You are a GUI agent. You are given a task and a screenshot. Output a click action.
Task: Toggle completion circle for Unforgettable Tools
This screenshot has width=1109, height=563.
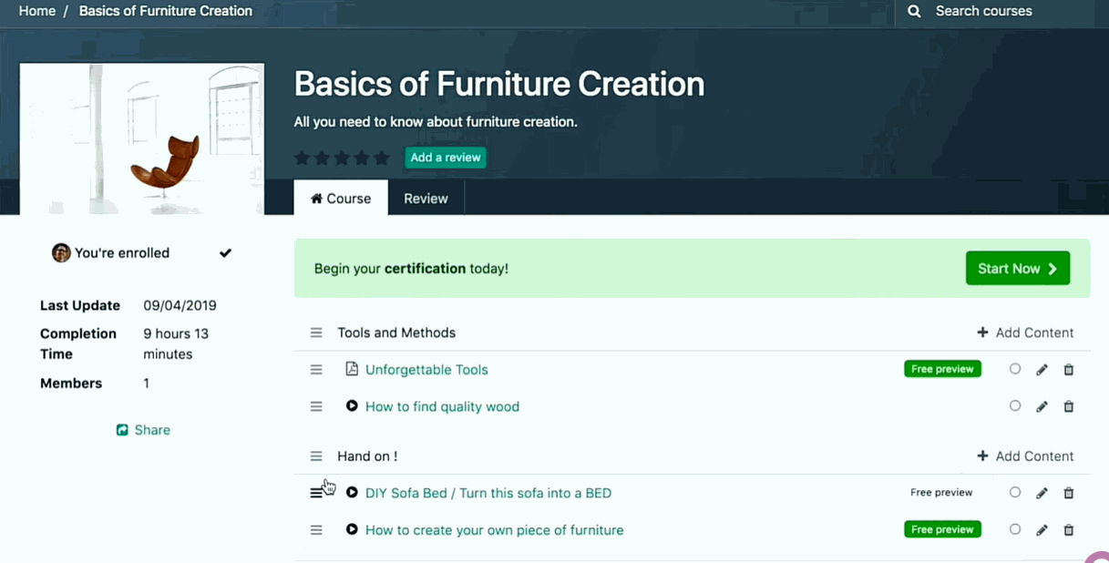coord(1015,369)
